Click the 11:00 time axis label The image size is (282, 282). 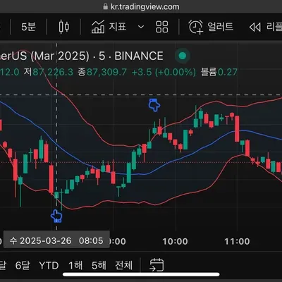237,241
